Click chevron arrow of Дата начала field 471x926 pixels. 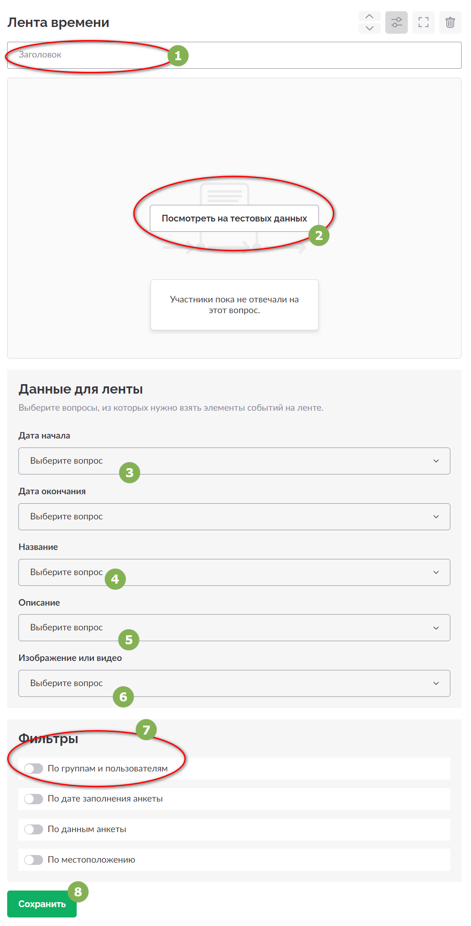(x=436, y=461)
